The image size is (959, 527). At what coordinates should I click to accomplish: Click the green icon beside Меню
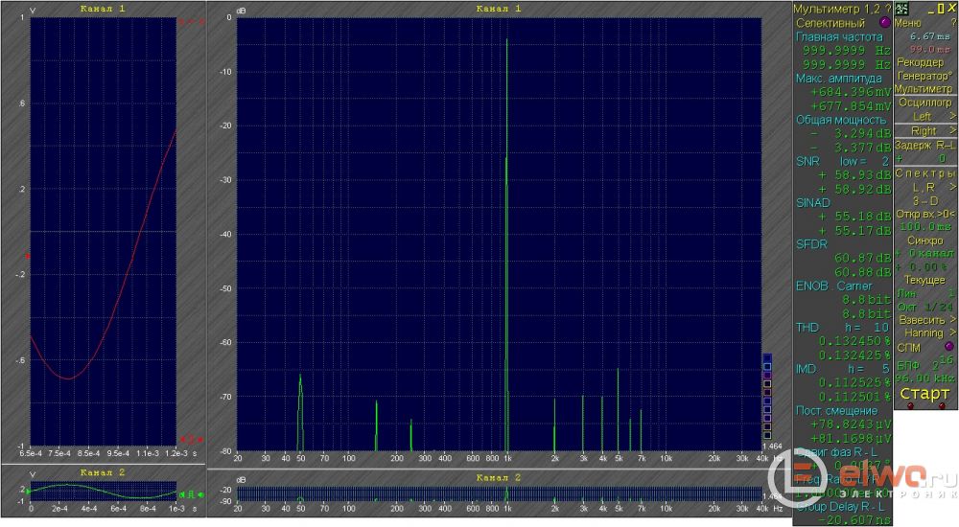[x=901, y=8]
